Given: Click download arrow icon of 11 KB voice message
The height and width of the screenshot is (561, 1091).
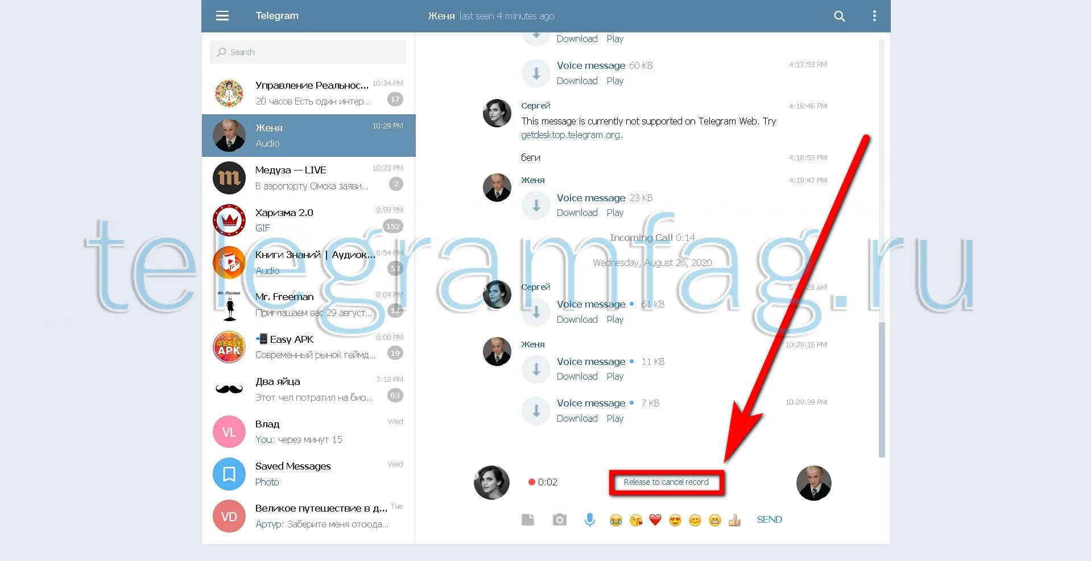Looking at the screenshot, I should tap(536, 369).
